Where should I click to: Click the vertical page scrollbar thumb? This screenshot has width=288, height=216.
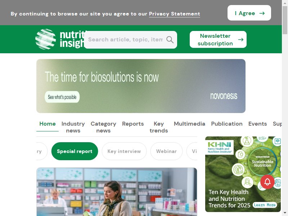tap(285, 20)
